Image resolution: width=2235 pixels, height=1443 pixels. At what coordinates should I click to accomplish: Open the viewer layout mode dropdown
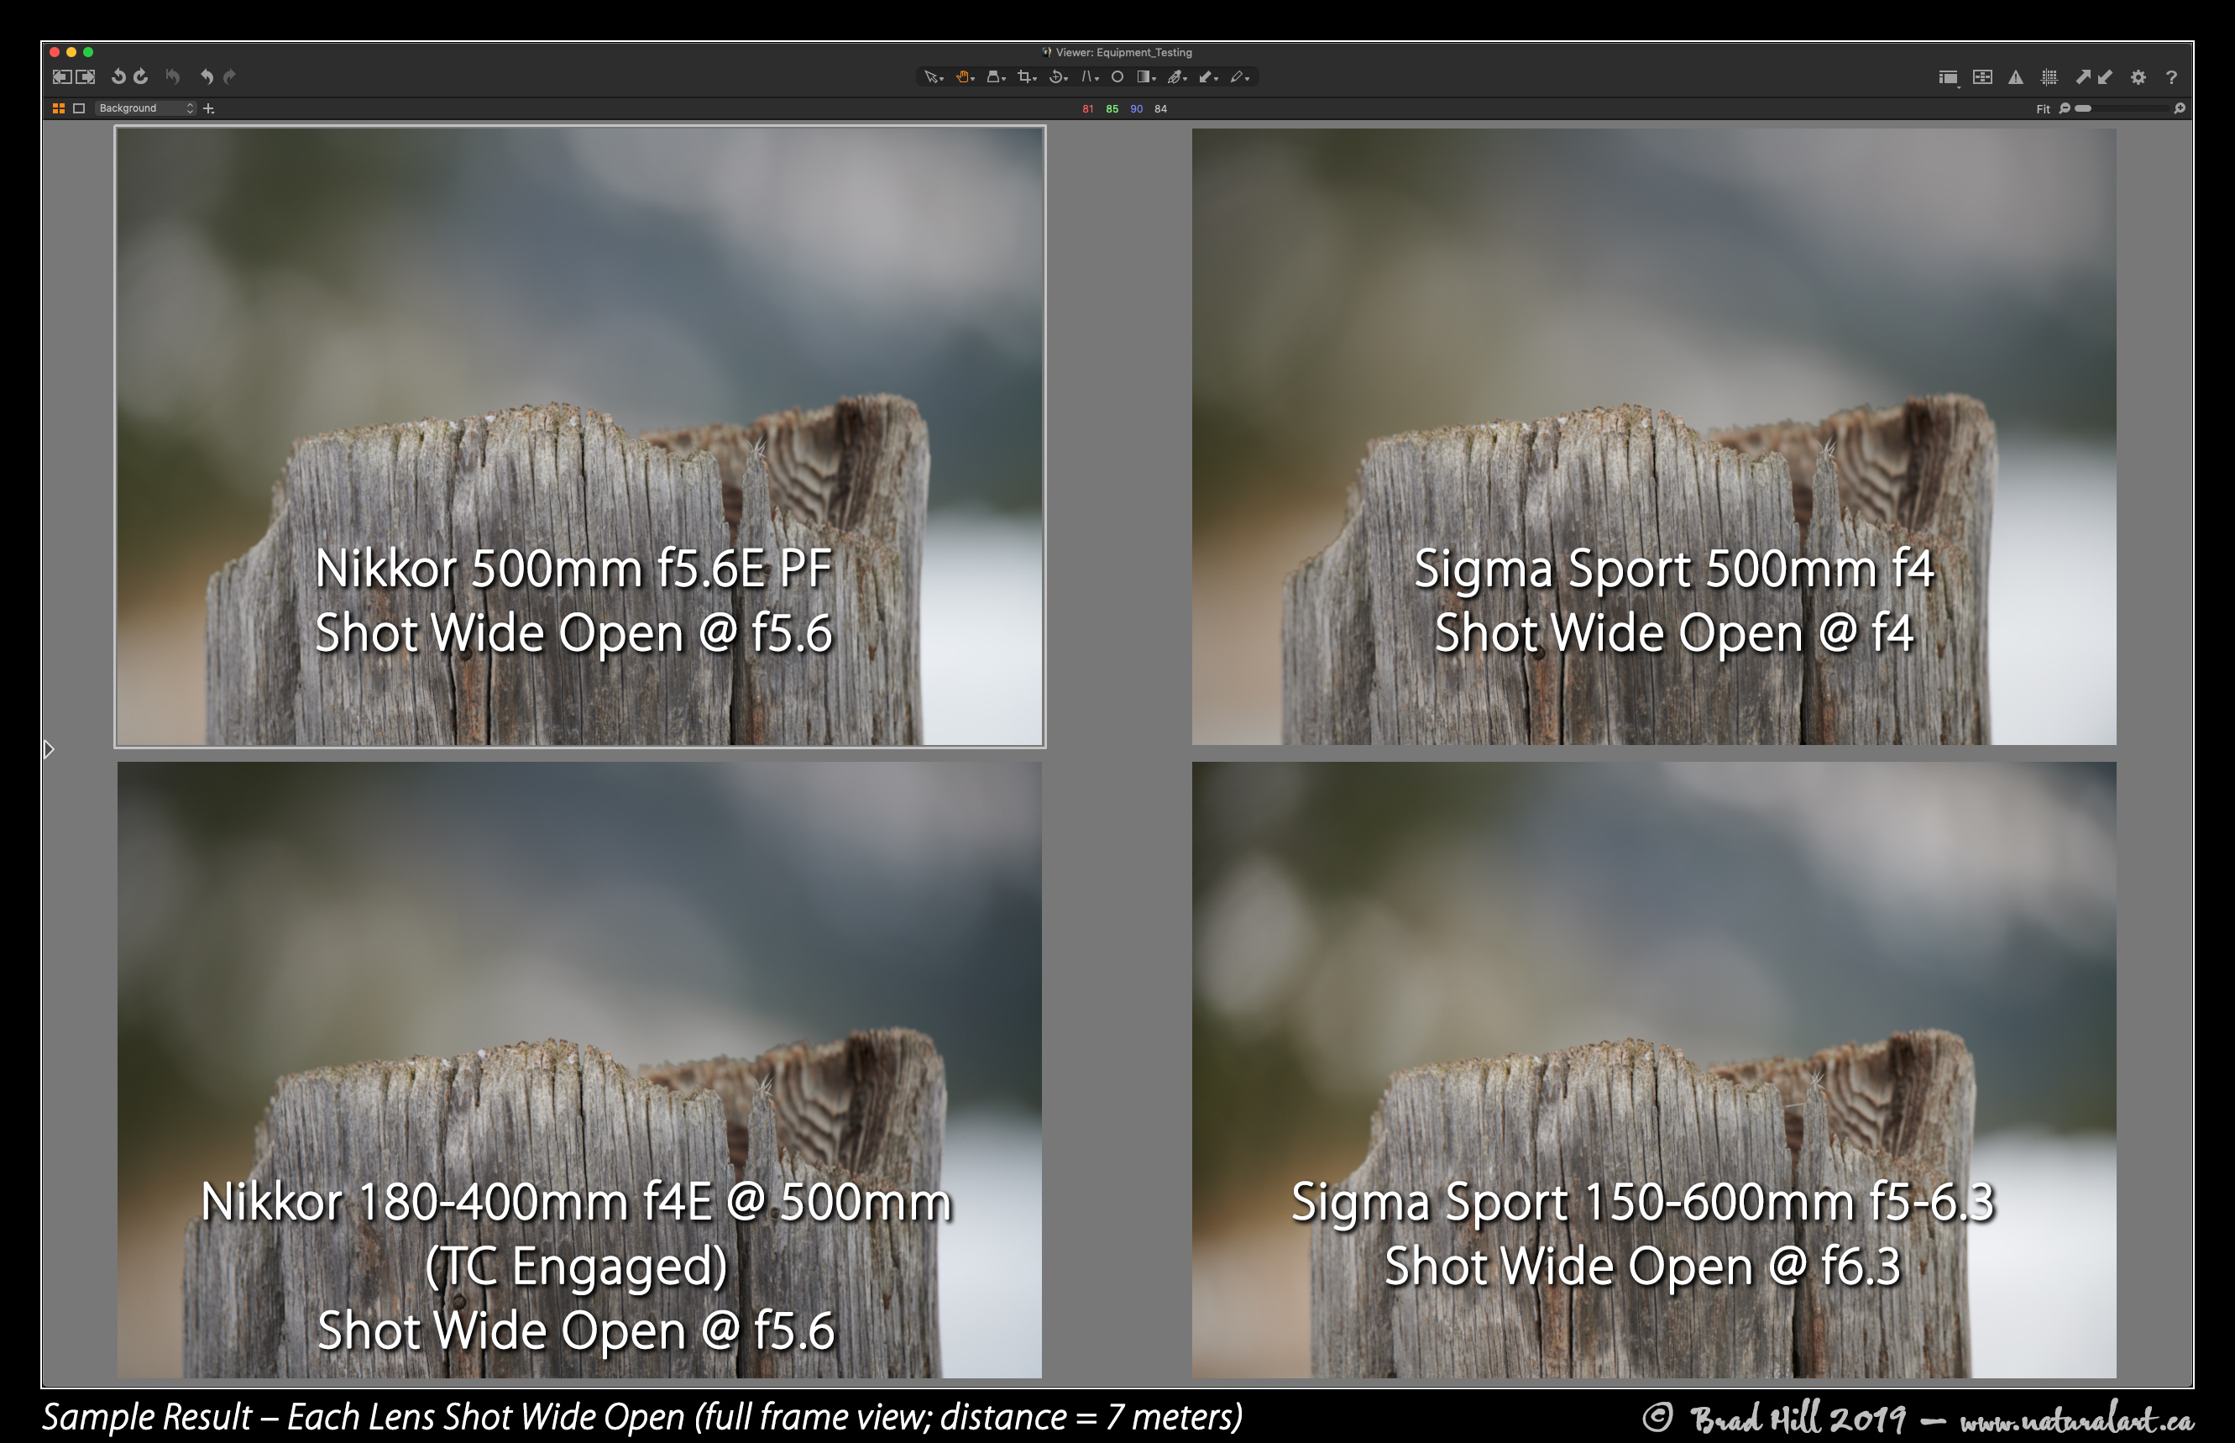(1949, 78)
